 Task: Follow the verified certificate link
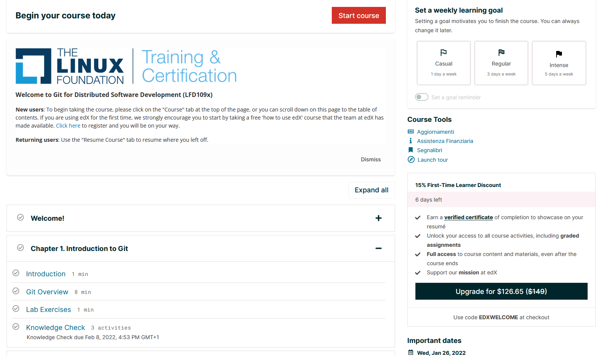pos(468,217)
